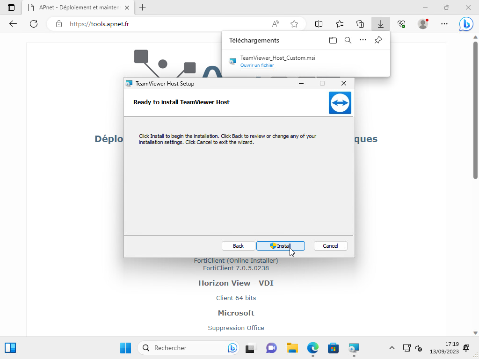Screen dimensions: 479x359
Task: Cancel the TeamViewer Host installation
Action: pos(330,246)
